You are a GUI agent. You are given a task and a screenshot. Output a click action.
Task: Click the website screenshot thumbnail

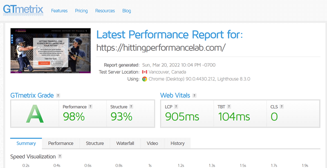pos(51,51)
